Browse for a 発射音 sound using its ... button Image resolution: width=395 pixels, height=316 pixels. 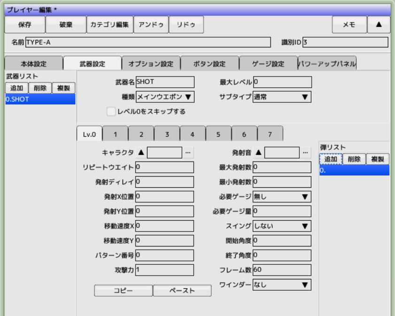tap(306, 153)
